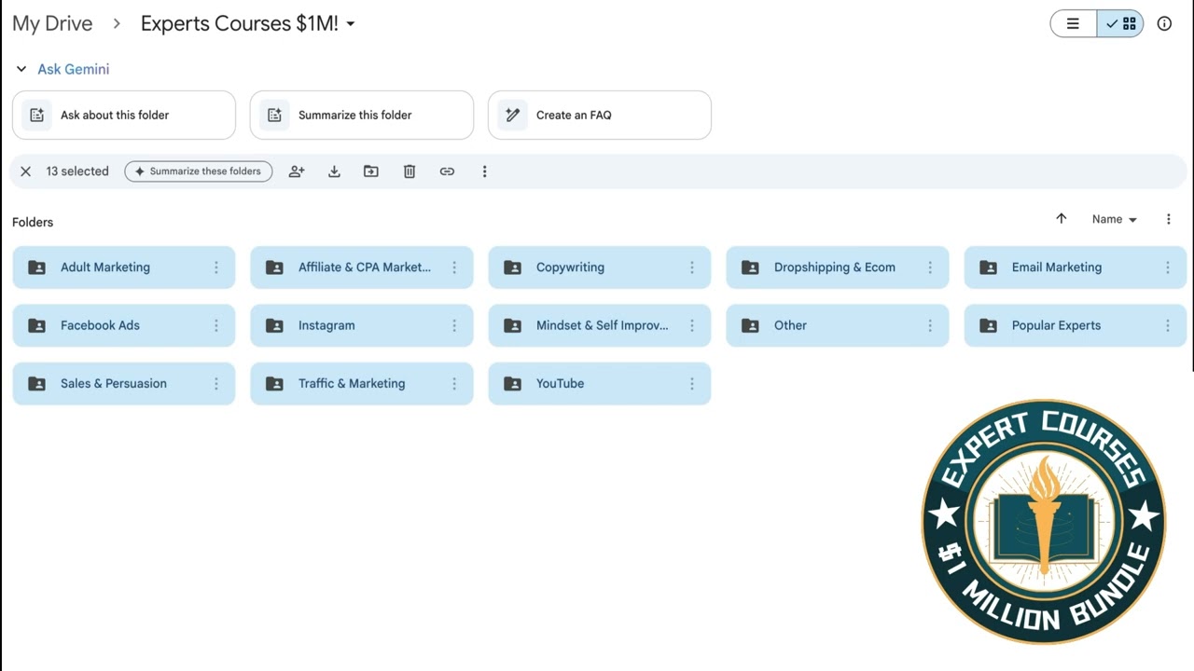
Task: Select the Instagram folder
Action: coord(362,325)
